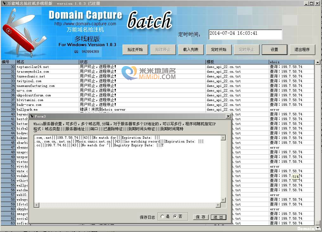Click the disabled 定时停止 button
The width and height of the screenshot is (322, 232).
tap(247, 50)
